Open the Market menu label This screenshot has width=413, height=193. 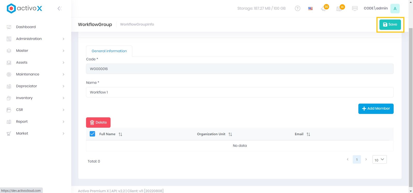(x=22, y=133)
